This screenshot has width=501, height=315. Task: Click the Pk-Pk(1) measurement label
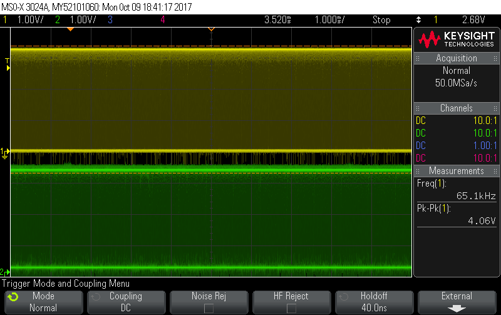click(x=433, y=209)
